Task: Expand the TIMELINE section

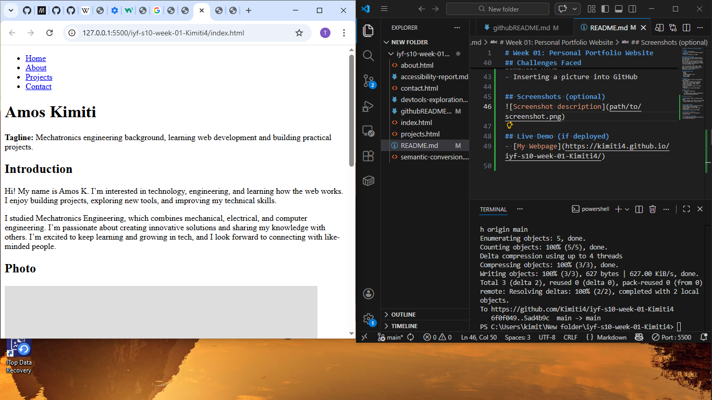Action: coord(404,326)
